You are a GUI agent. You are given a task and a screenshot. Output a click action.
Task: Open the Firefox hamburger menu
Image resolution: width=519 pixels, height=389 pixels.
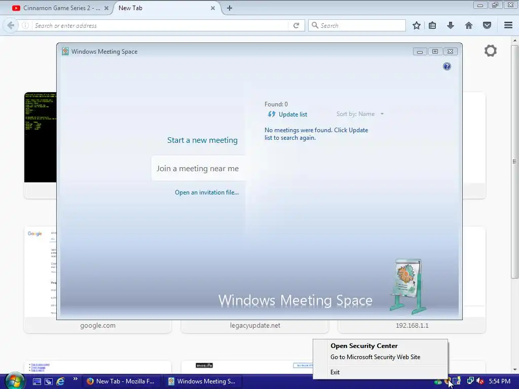pyautogui.click(x=508, y=25)
